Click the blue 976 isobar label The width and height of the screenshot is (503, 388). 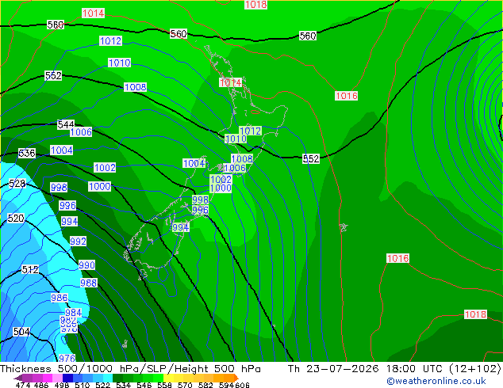pos(67,358)
